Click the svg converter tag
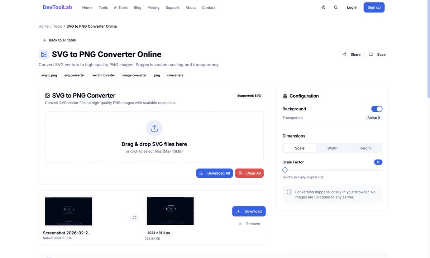430x258 pixels. point(75,75)
